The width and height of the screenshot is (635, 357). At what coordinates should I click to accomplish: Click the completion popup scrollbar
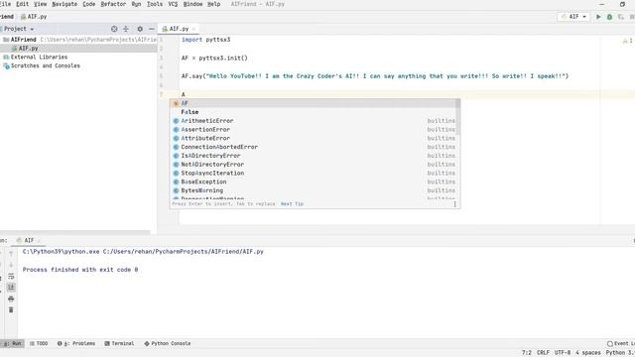pyautogui.click(x=458, y=117)
